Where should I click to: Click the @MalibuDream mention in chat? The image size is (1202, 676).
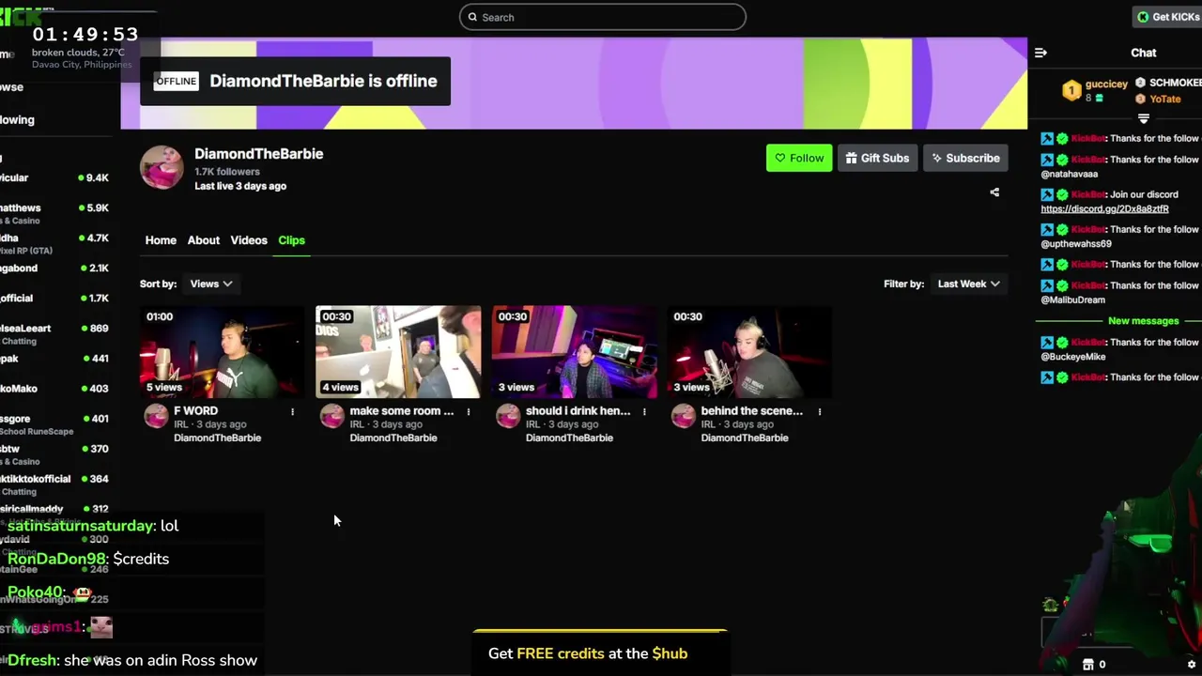(1072, 300)
